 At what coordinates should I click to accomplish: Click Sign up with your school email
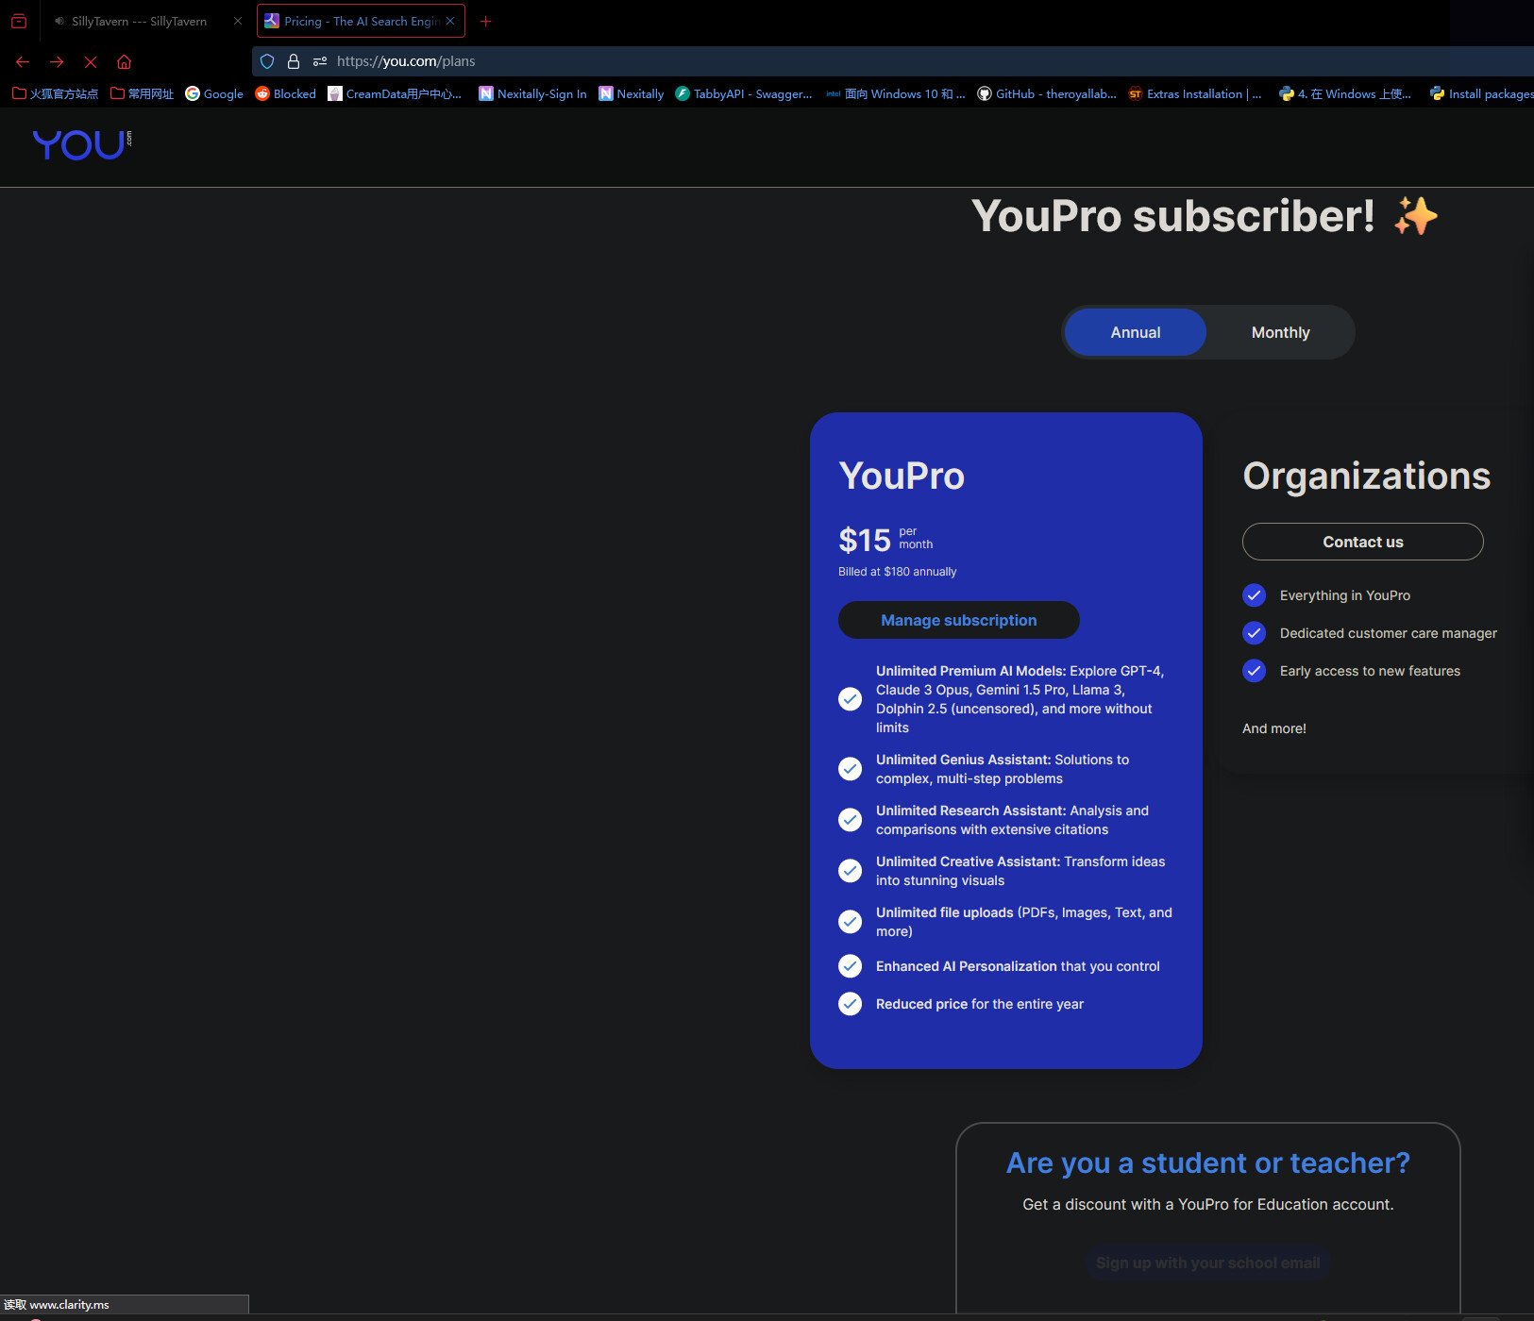coord(1207,1262)
